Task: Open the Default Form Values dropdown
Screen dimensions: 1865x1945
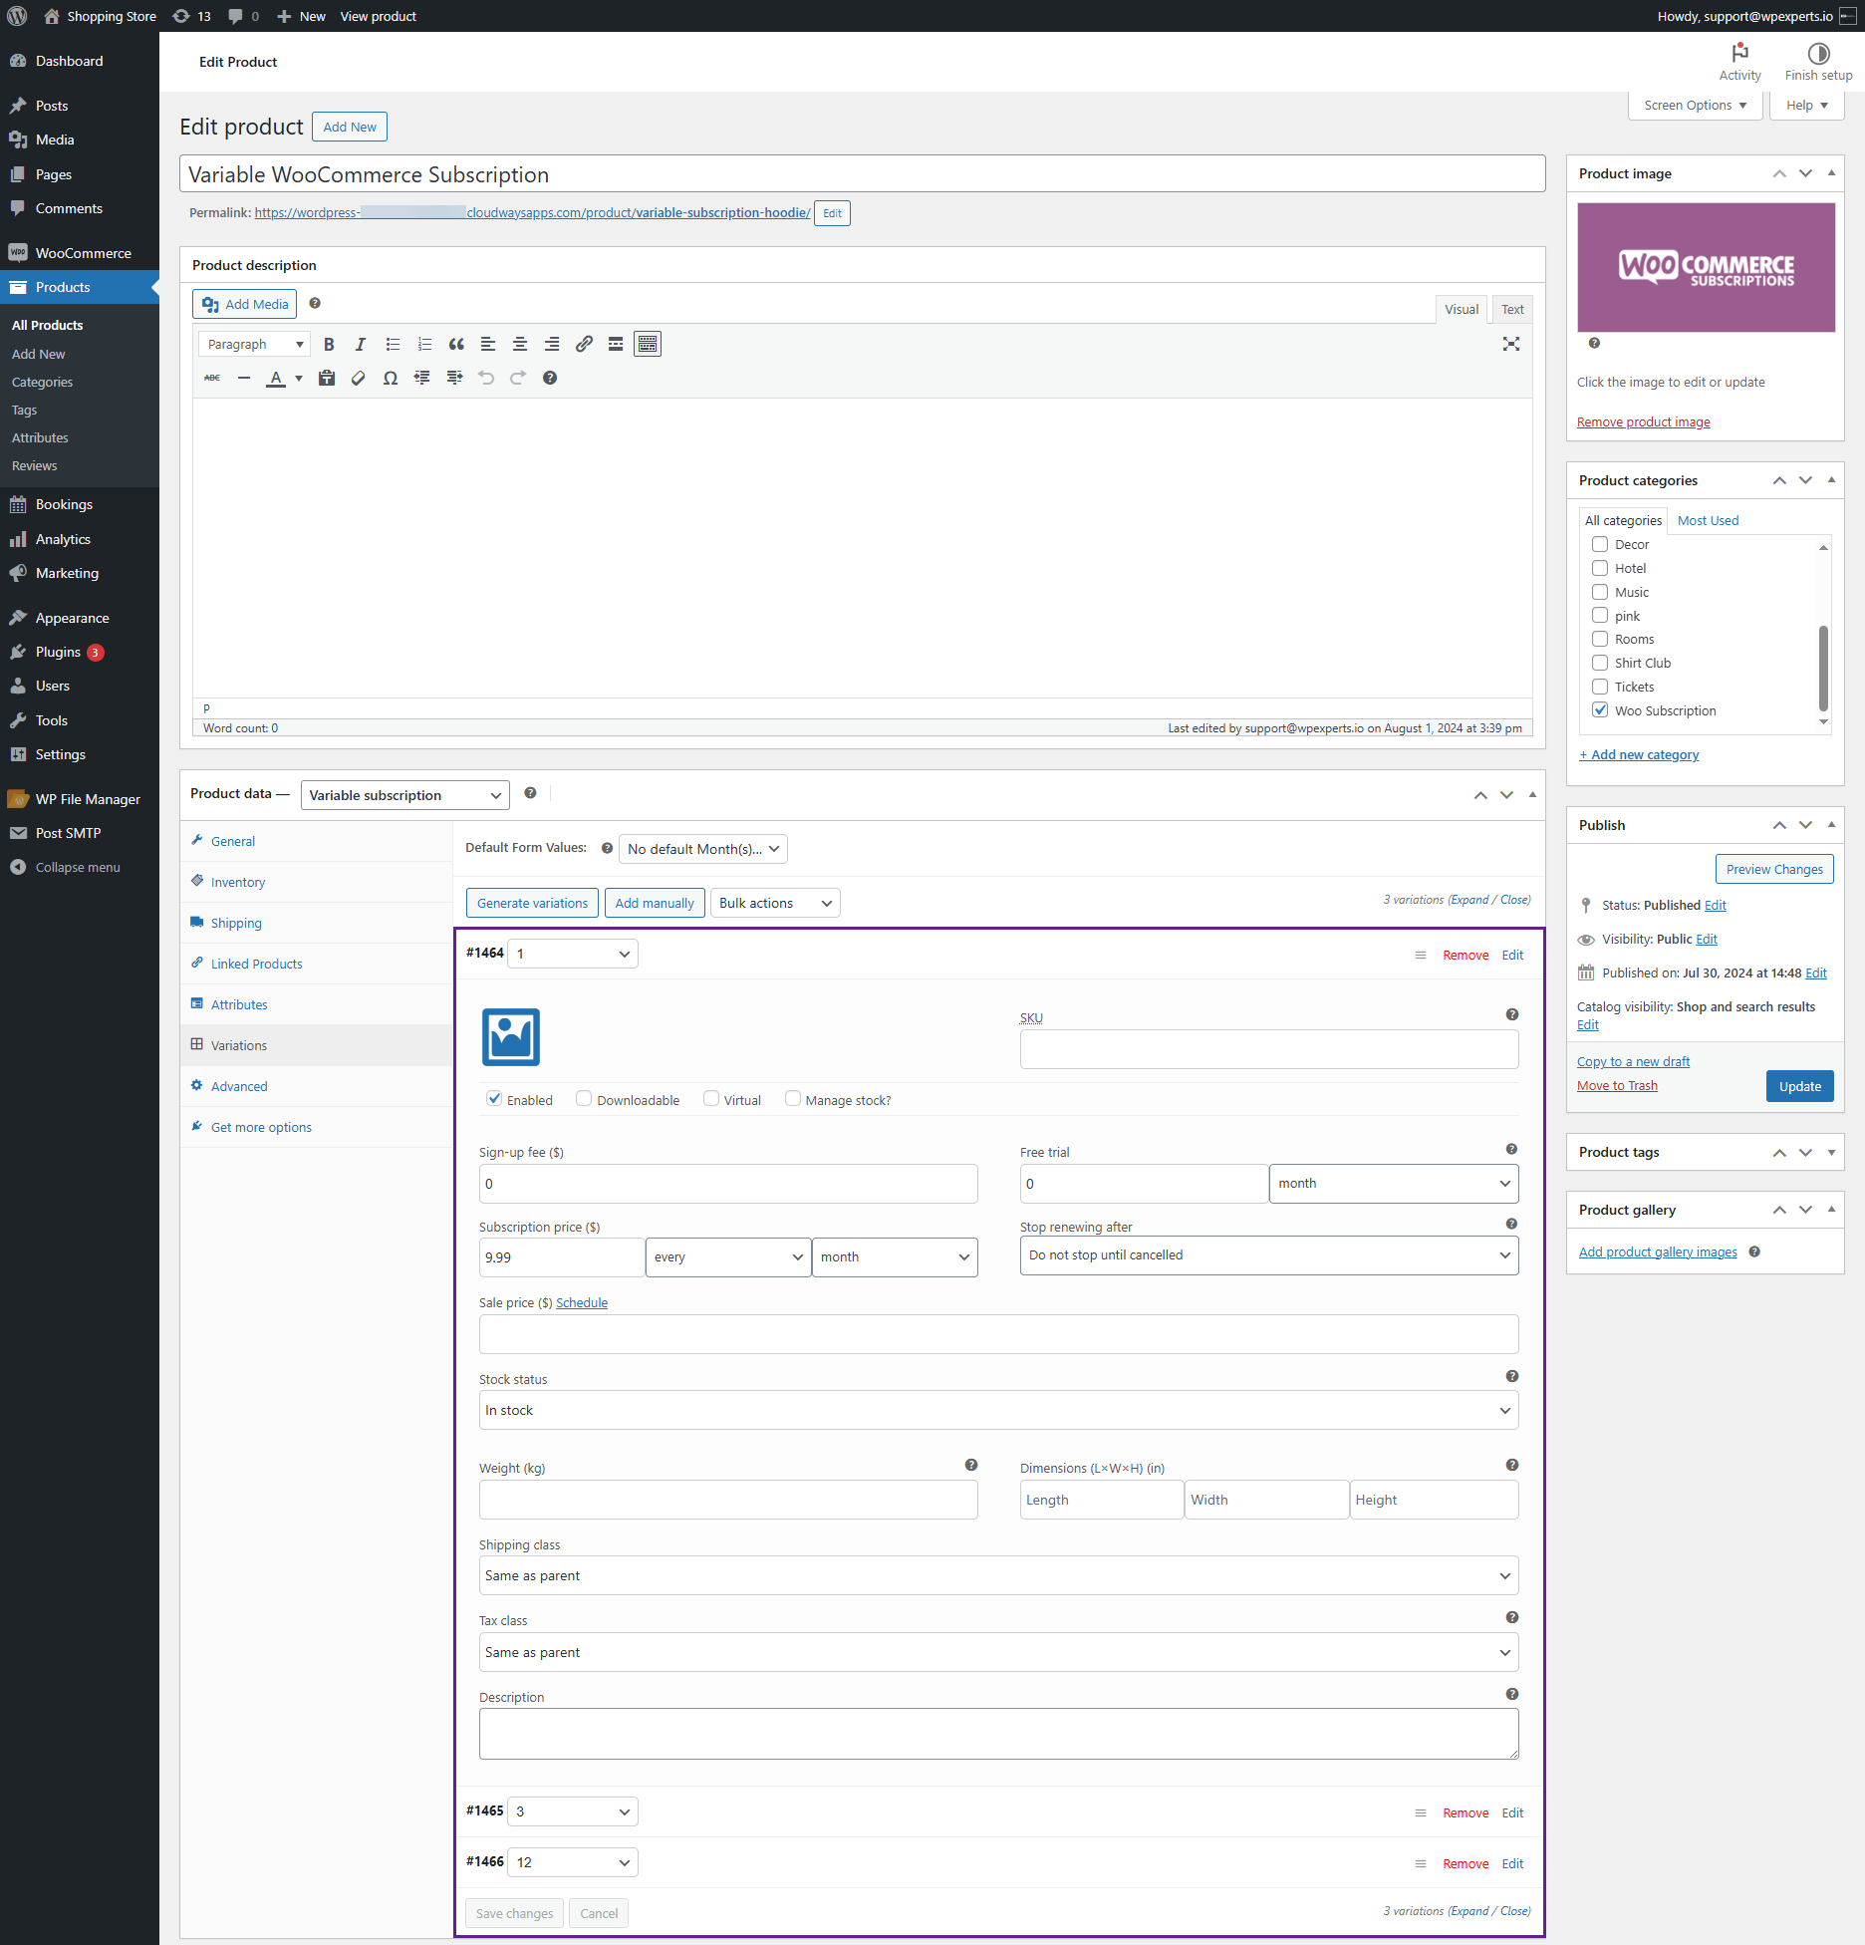Action: point(702,849)
